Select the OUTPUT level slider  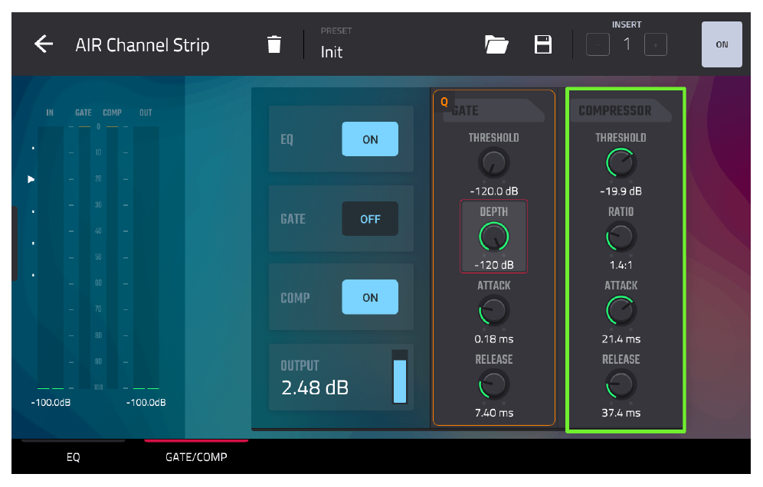tap(400, 377)
